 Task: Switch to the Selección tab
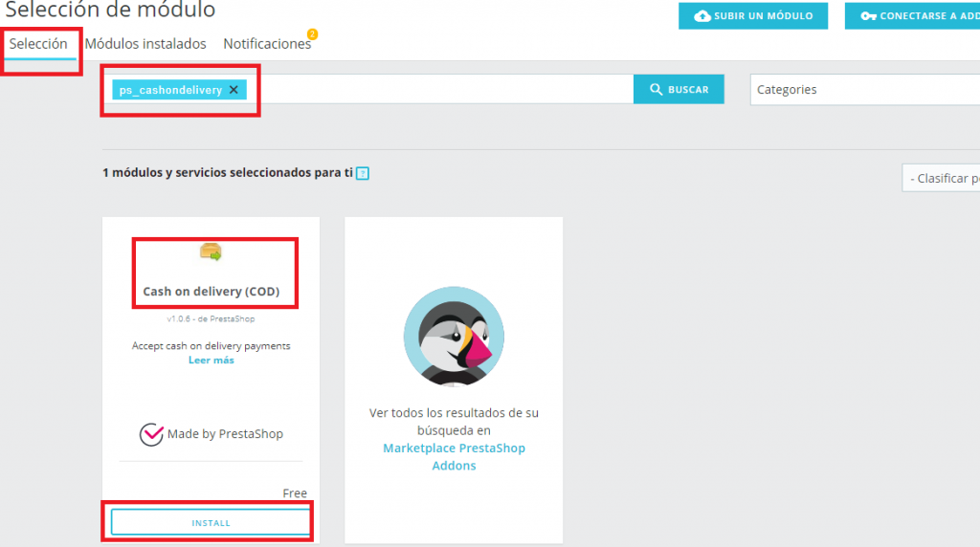38,44
